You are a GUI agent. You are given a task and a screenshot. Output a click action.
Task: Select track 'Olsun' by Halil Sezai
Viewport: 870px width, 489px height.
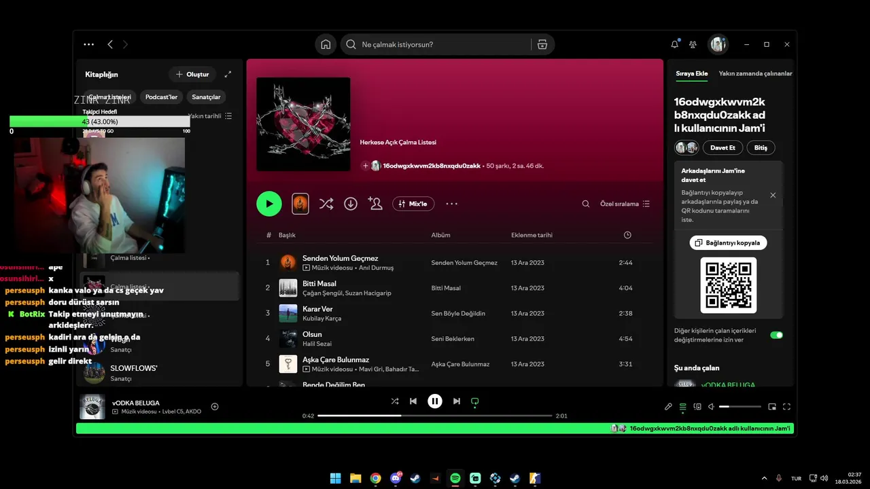454,339
